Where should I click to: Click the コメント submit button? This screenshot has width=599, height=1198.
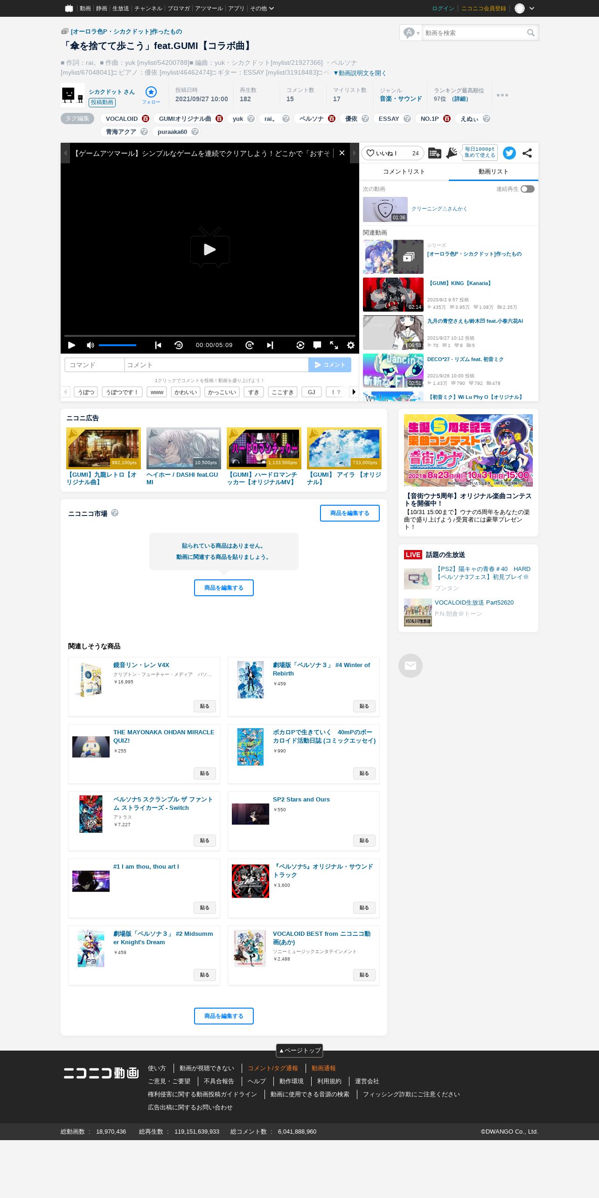tap(330, 365)
